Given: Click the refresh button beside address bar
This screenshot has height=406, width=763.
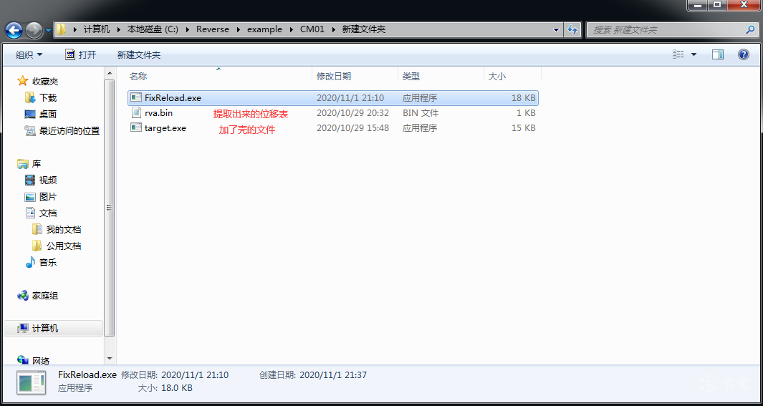Looking at the screenshot, I should (572, 29).
